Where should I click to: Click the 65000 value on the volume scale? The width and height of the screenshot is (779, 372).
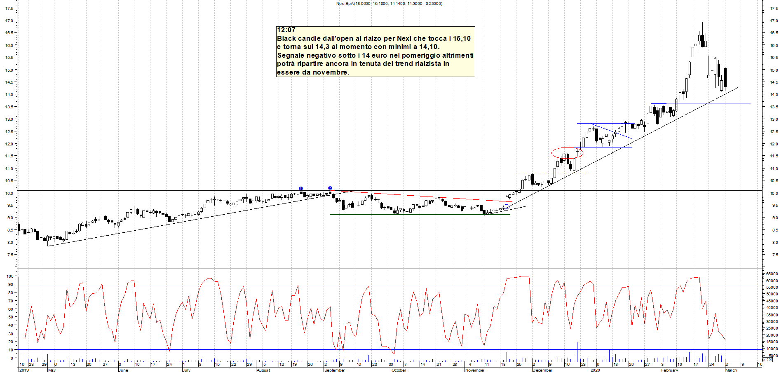pyautogui.click(x=772, y=274)
